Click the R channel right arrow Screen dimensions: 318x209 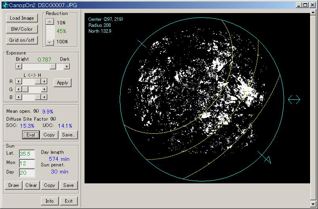pos(44,81)
